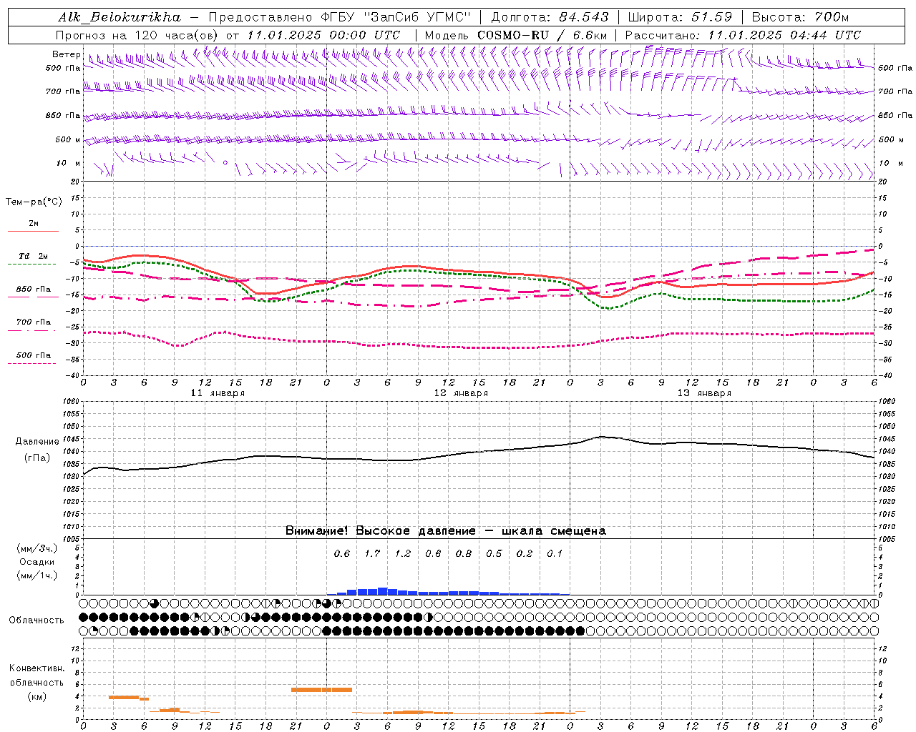This screenshot has width=916, height=732.
Task: Click the 'Внимание! Высокое давление' warning text
Action: [x=380, y=530]
